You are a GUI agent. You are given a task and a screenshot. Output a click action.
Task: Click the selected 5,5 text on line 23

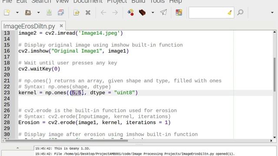tap(76, 93)
